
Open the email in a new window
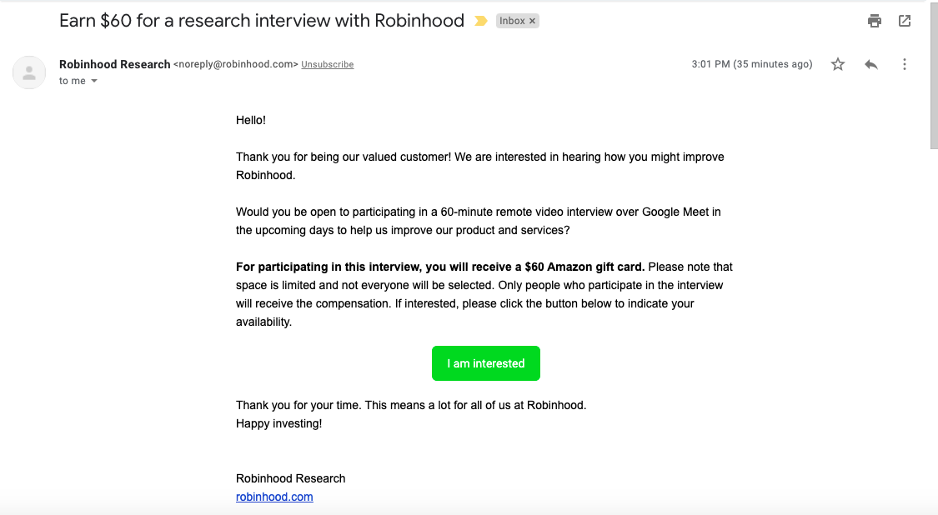905,21
